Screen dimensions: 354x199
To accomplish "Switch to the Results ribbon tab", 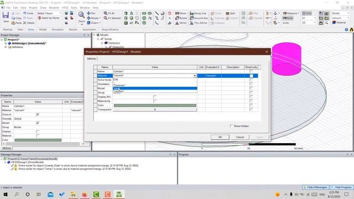I will 73,29.
